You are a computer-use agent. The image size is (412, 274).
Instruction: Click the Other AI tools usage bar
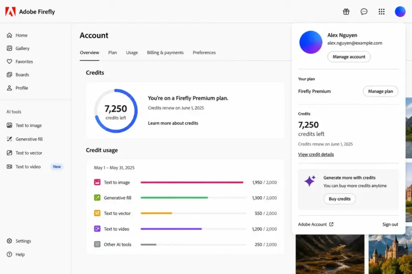click(x=194, y=244)
